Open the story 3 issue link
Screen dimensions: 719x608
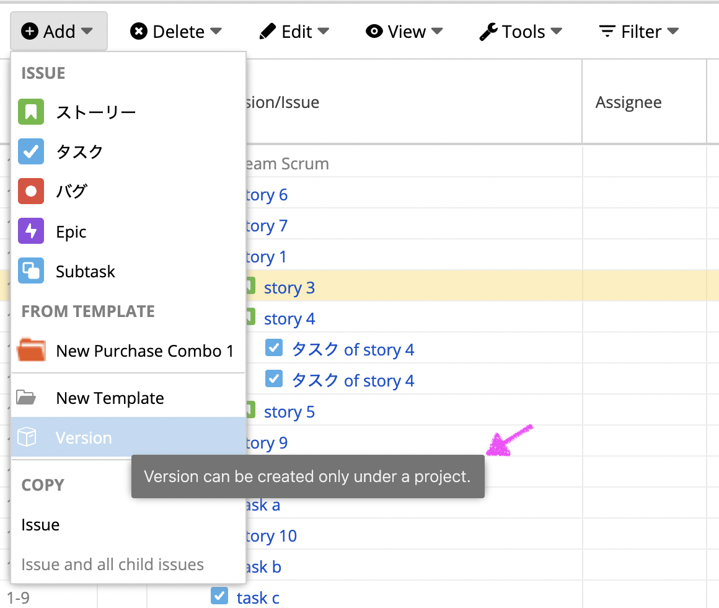289,288
